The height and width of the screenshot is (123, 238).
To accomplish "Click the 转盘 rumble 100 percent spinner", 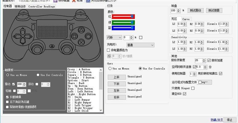I will 175,11.
